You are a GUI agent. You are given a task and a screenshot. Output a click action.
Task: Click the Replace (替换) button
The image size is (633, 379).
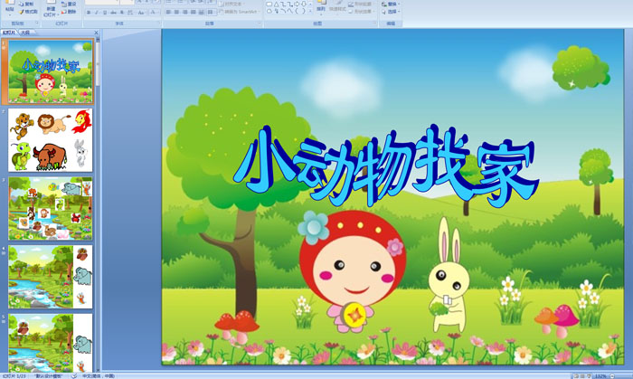click(x=389, y=4)
